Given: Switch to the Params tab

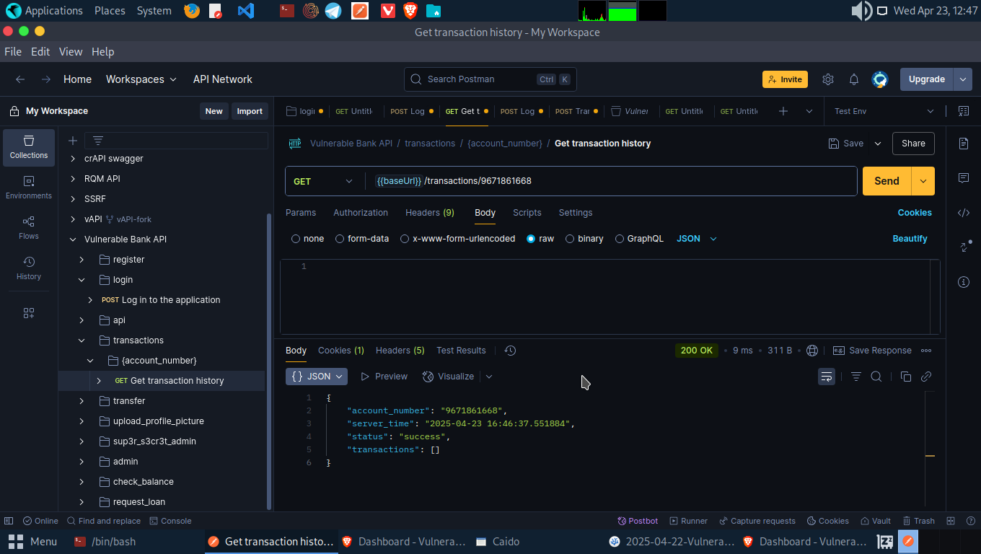Looking at the screenshot, I should 301,213.
